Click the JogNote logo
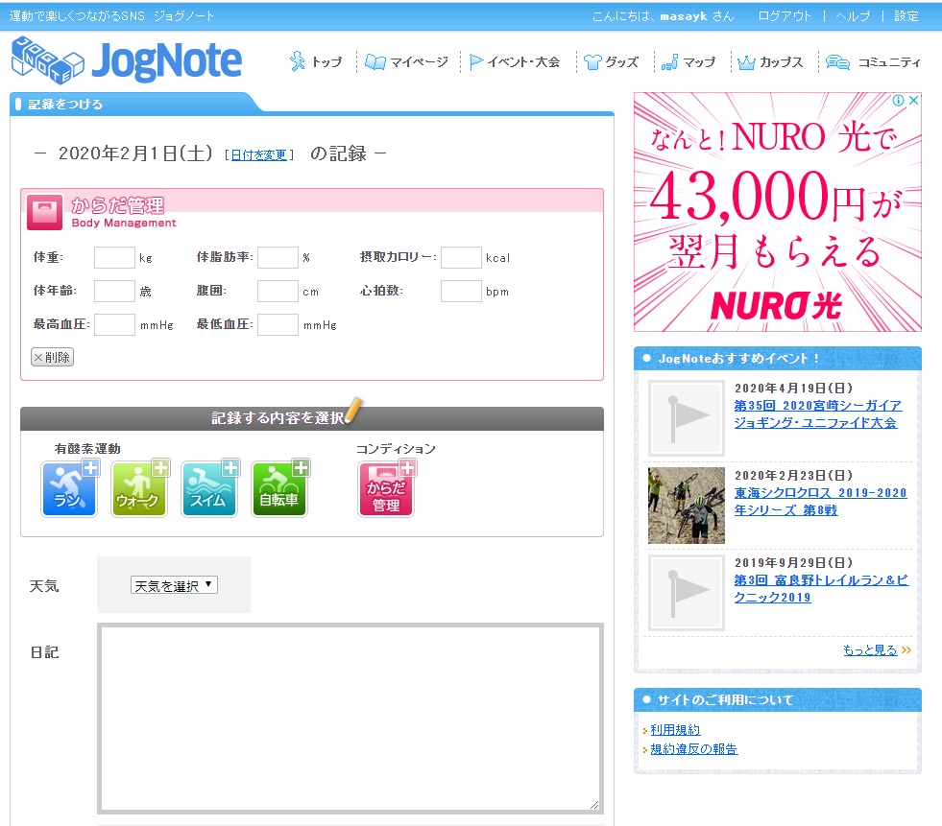 127,60
